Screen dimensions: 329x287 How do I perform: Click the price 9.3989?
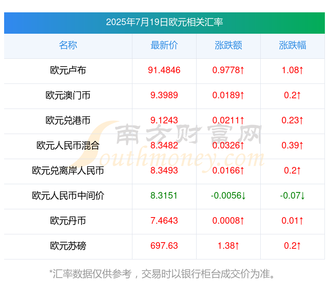(x=164, y=95)
